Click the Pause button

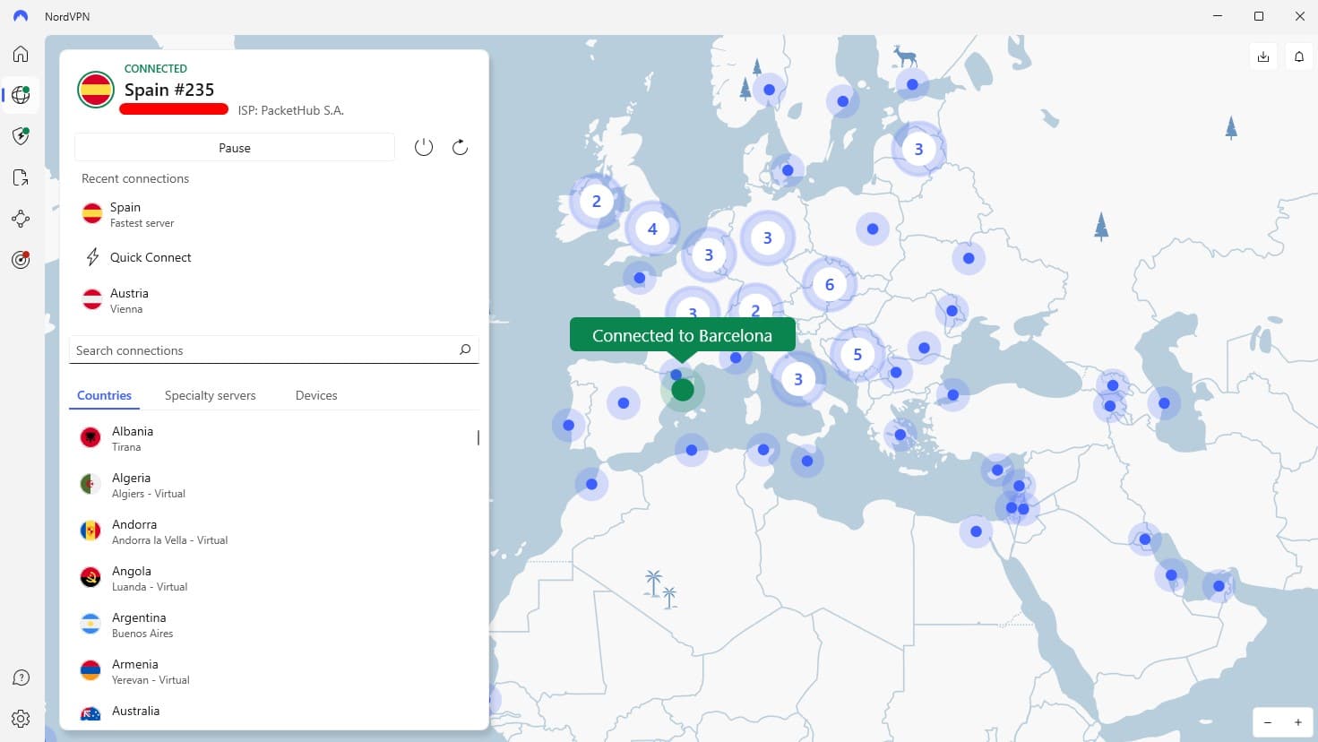point(235,148)
